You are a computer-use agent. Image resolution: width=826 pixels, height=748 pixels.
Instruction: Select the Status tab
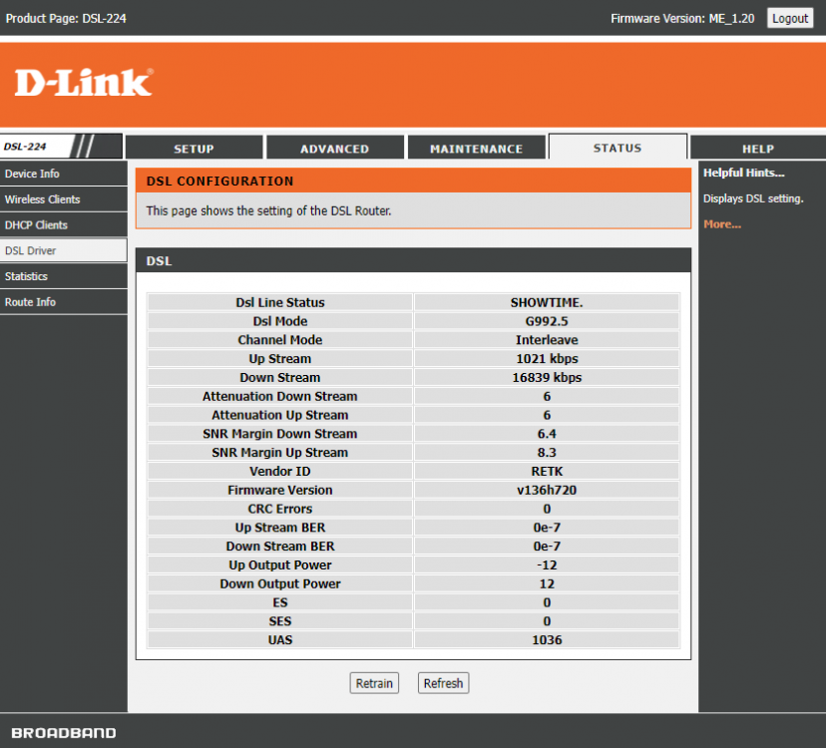click(x=617, y=148)
